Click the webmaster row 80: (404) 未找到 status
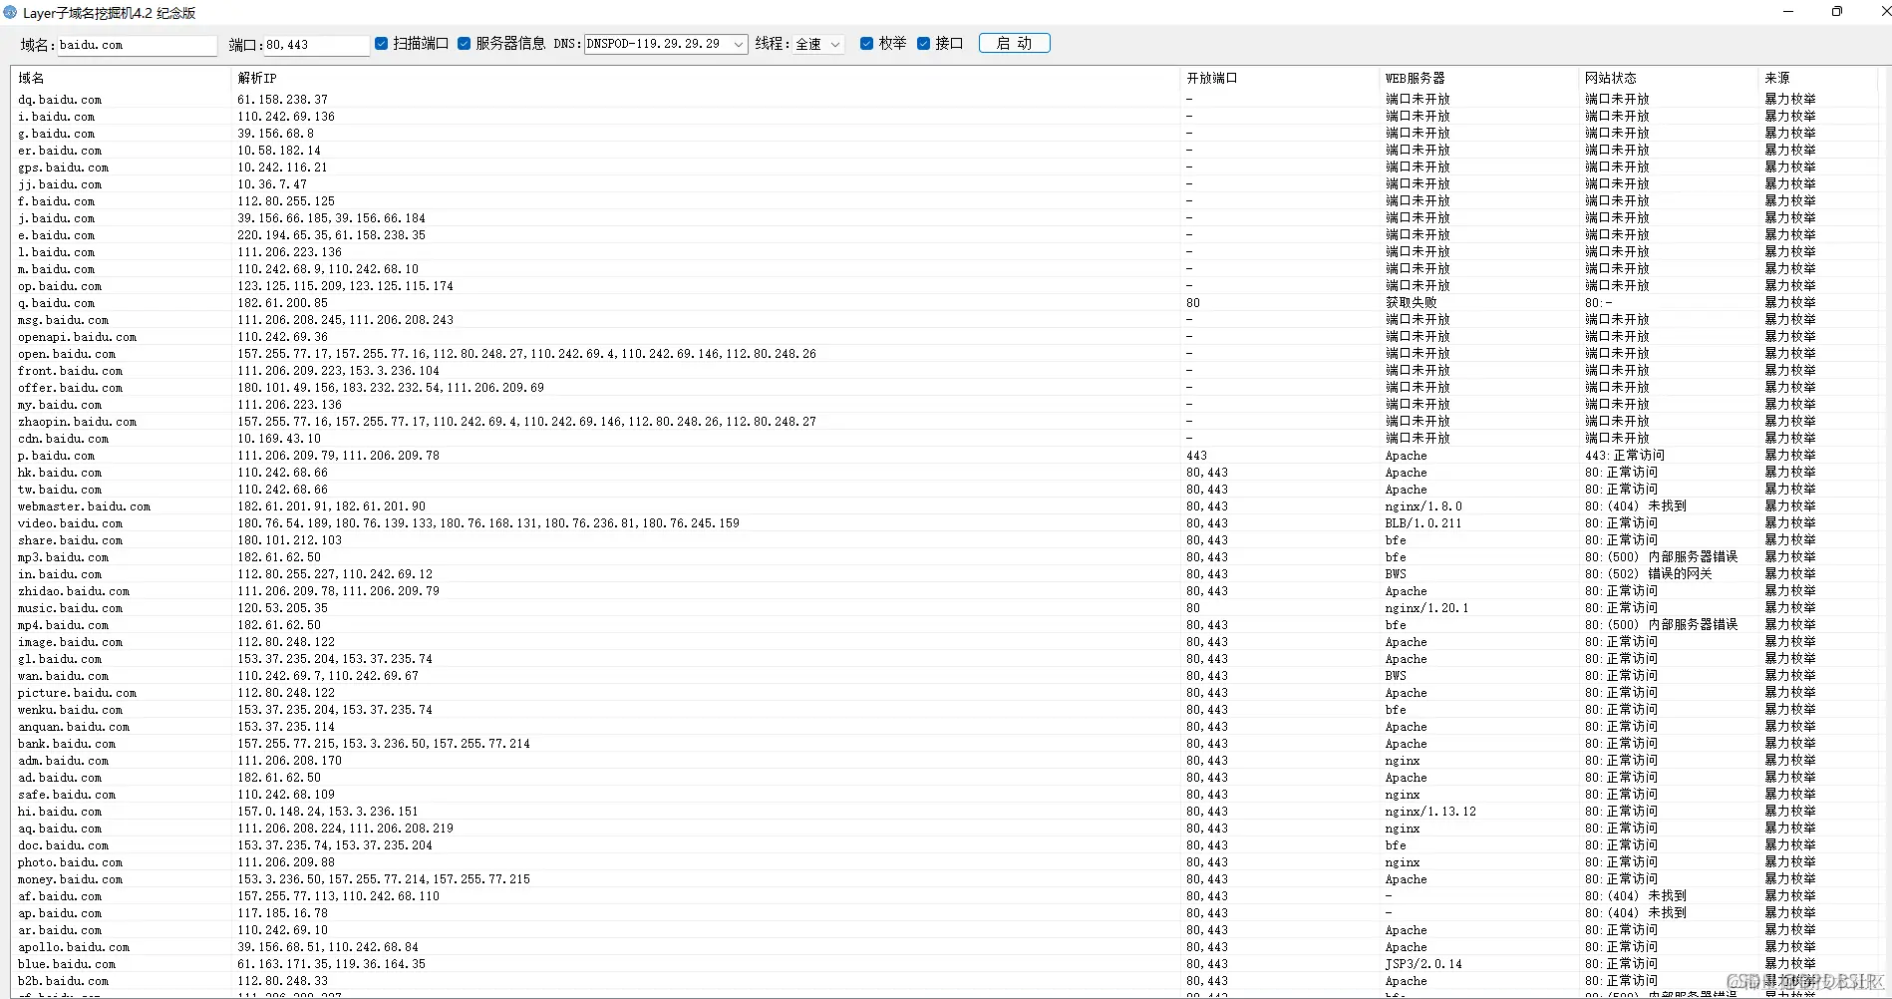The image size is (1892, 999). (x=1636, y=506)
